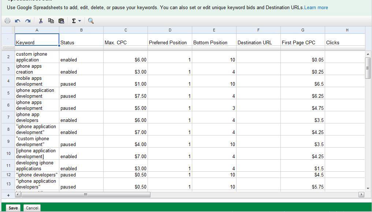Cut selection with the scissors icon

coord(41,21)
